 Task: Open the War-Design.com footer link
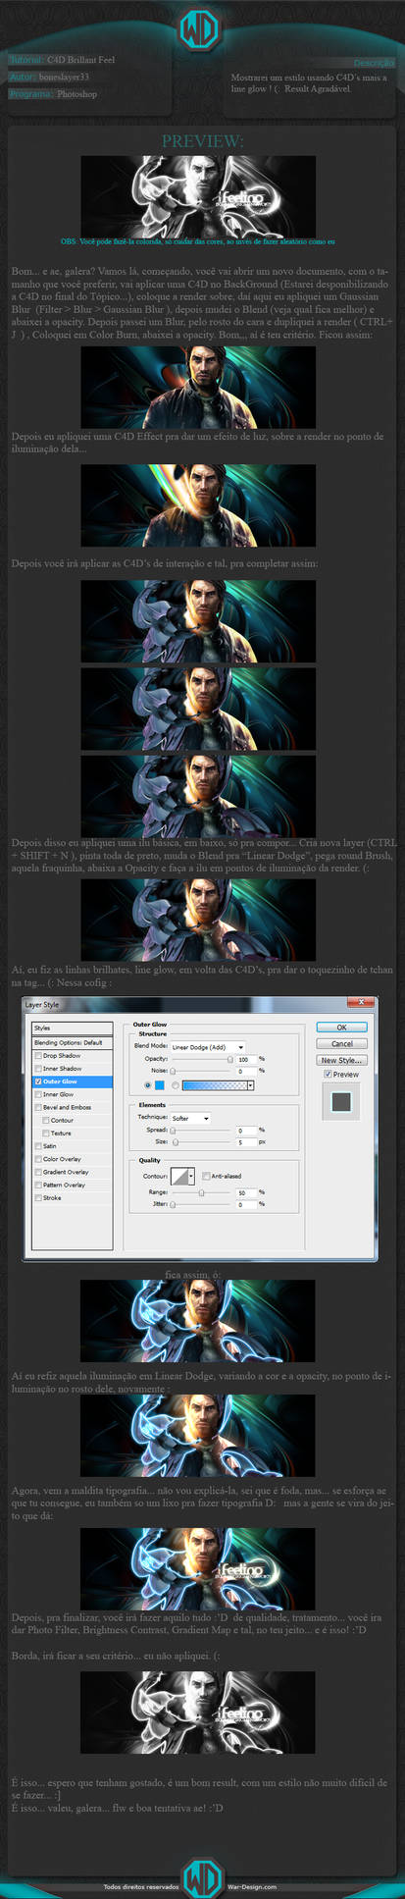[x=252, y=1886]
